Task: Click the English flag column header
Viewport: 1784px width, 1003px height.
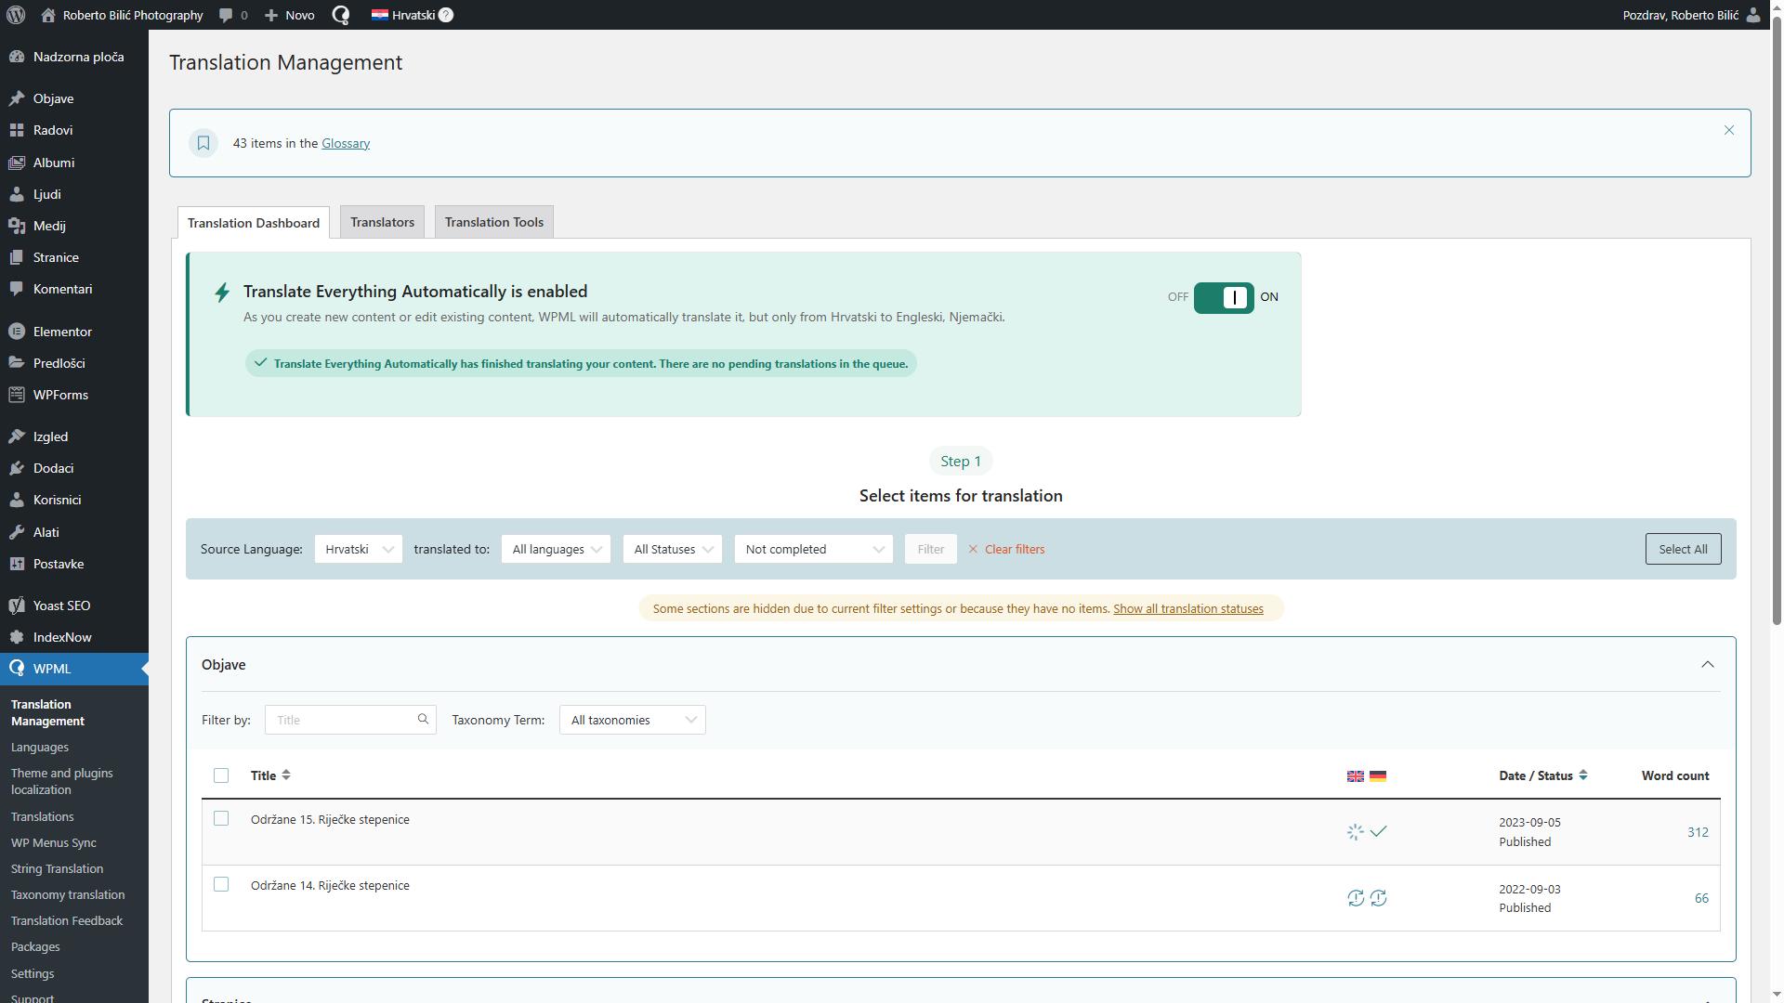Action: click(1356, 776)
